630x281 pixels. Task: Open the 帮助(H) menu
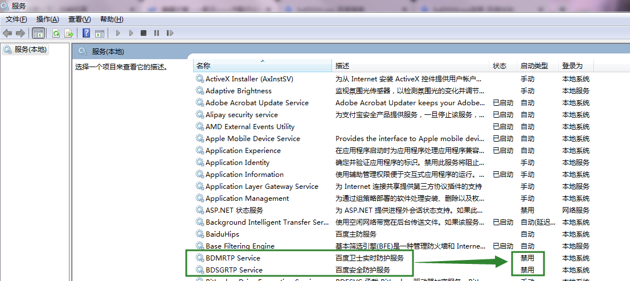pyautogui.click(x=112, y=19)
